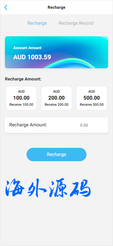Click the Account Amount gradient card
The image size is (113, 246).
tap(56, 52)
